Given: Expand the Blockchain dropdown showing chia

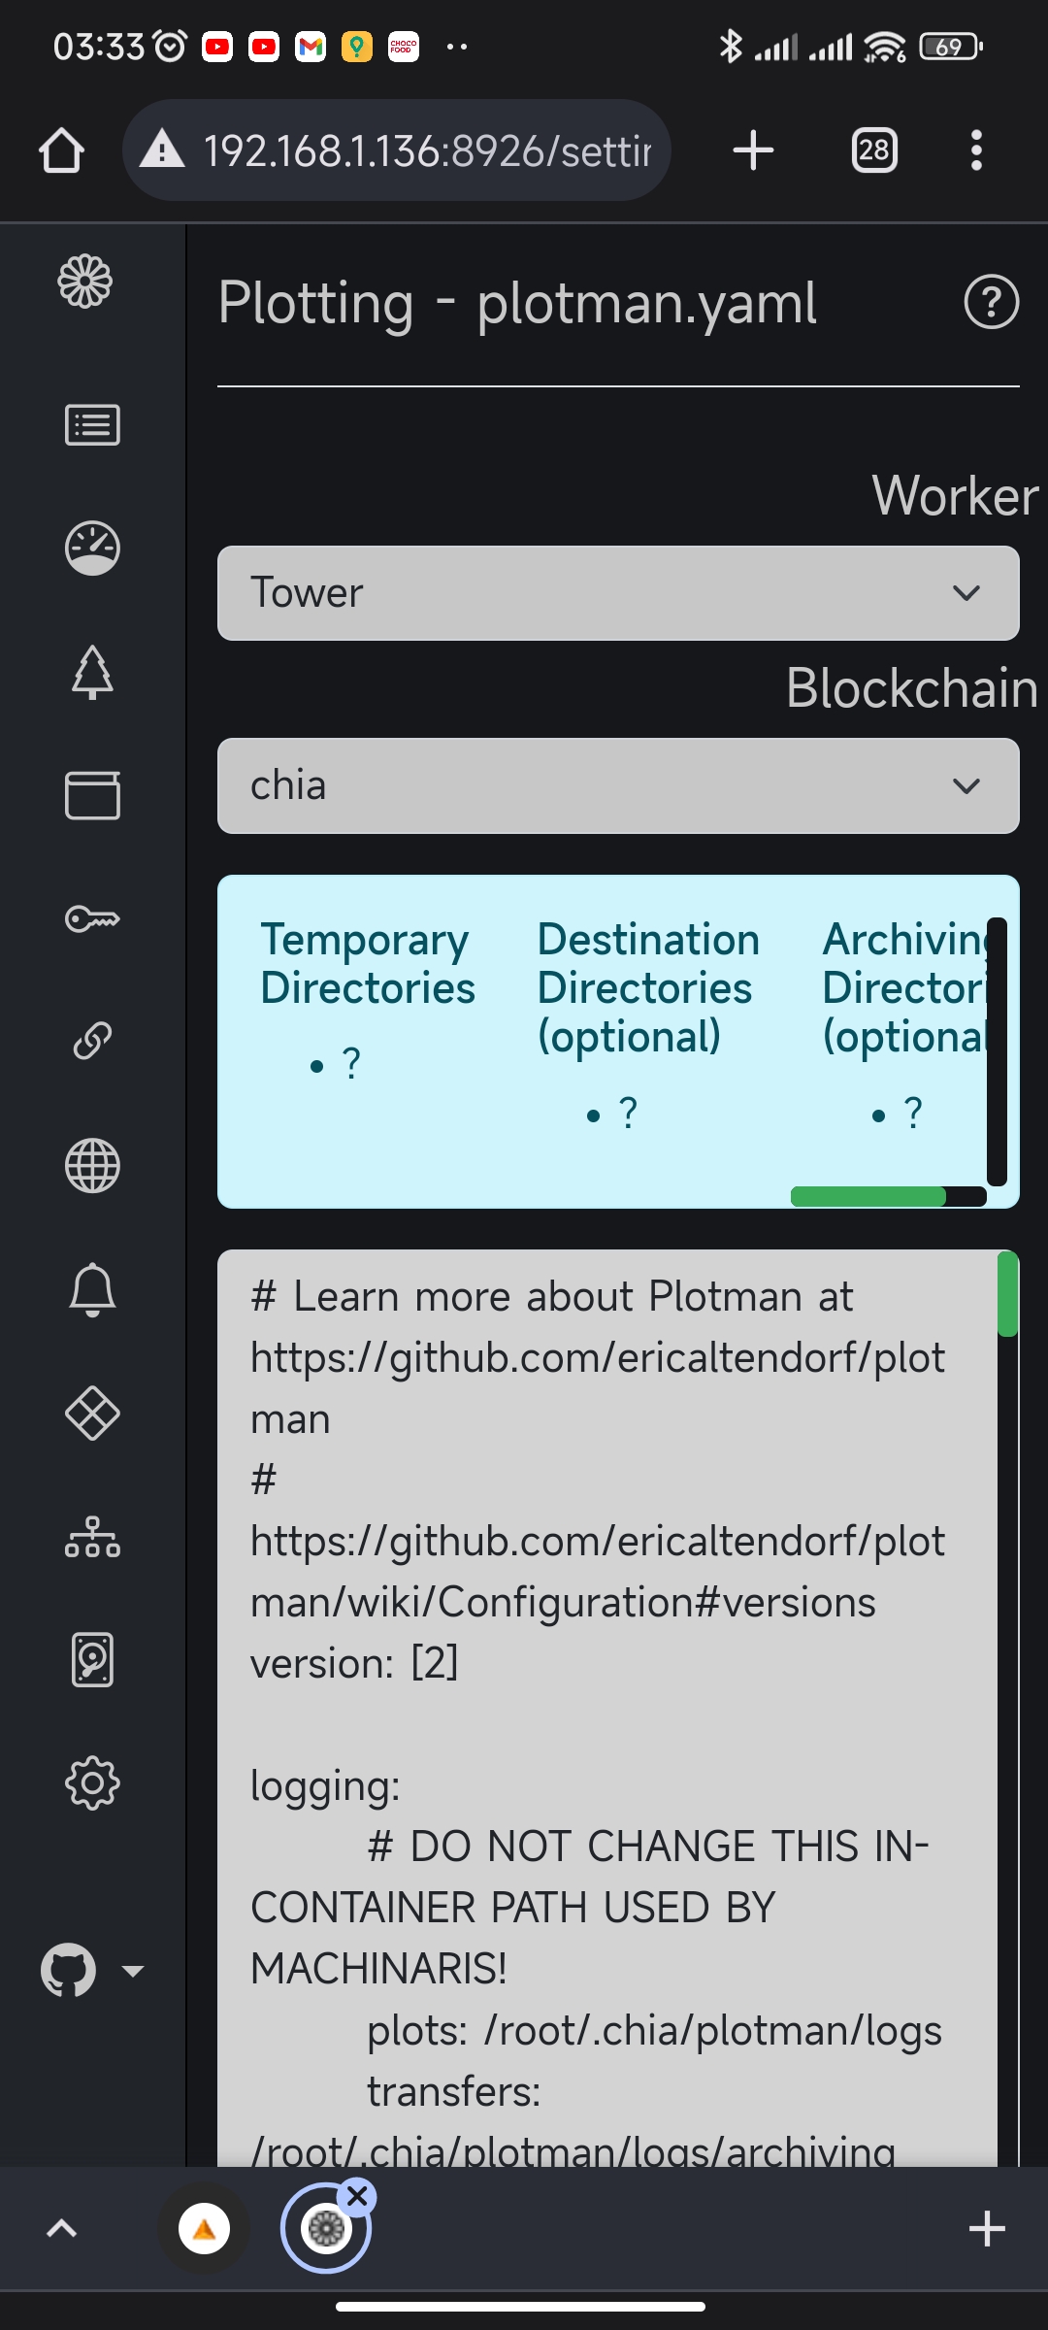Looking at the screenshot, I should pos(618,785).
